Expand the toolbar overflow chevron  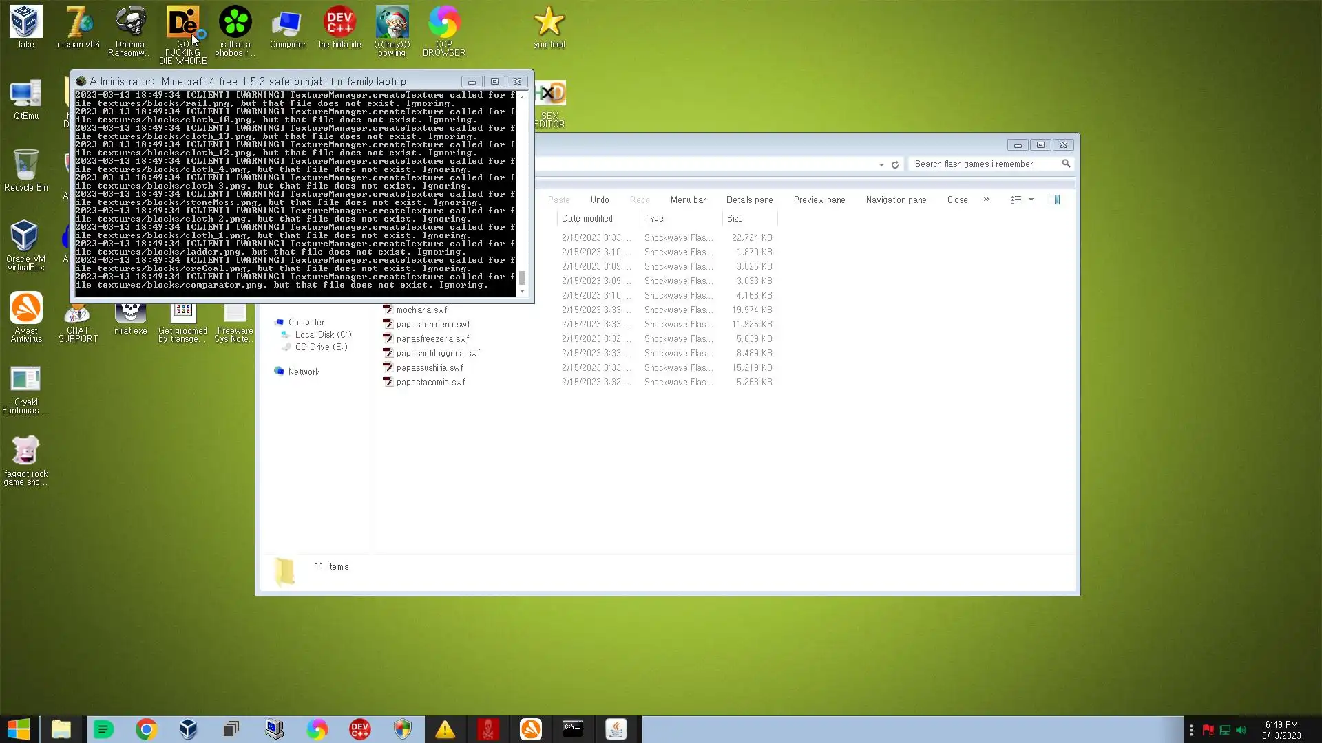click(986, 200)
